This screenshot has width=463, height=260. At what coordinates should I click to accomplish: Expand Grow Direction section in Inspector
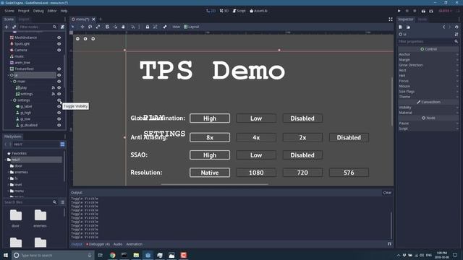pyautogui.click(x=428, y=65)
